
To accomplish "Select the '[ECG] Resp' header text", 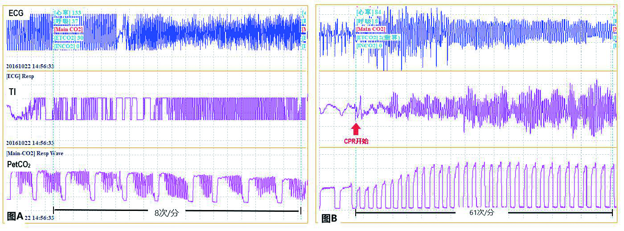I will pyautogui.click(x=20, y=76).
